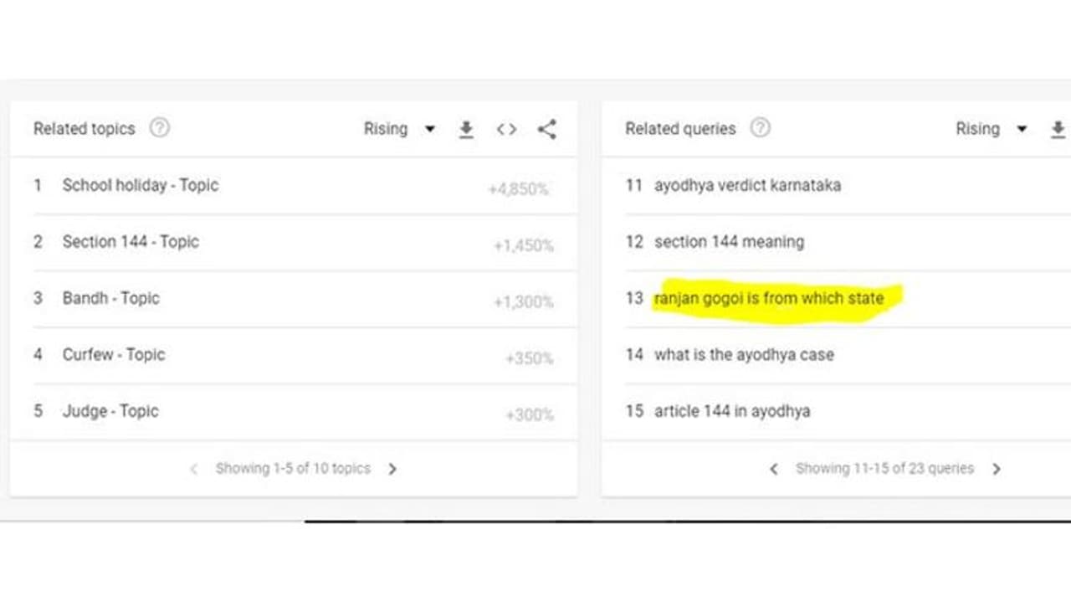Click the embed icon for Related topics
Screen dimensions: 1071x612
506,129
